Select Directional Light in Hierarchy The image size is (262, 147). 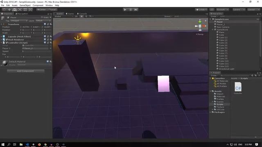[226, 69]
